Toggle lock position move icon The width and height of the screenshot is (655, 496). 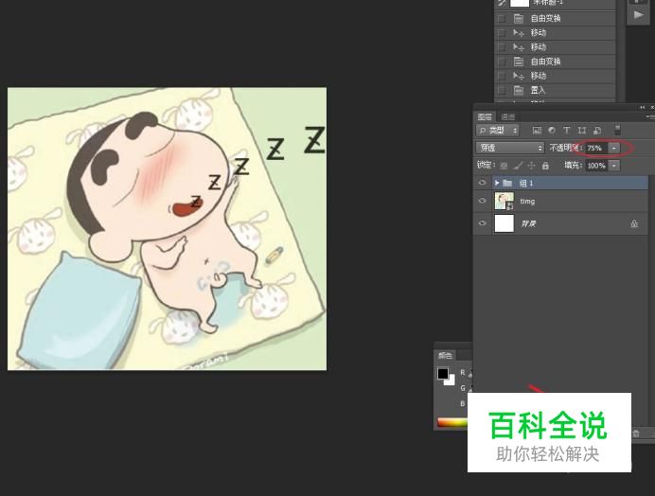pos(531,166)
